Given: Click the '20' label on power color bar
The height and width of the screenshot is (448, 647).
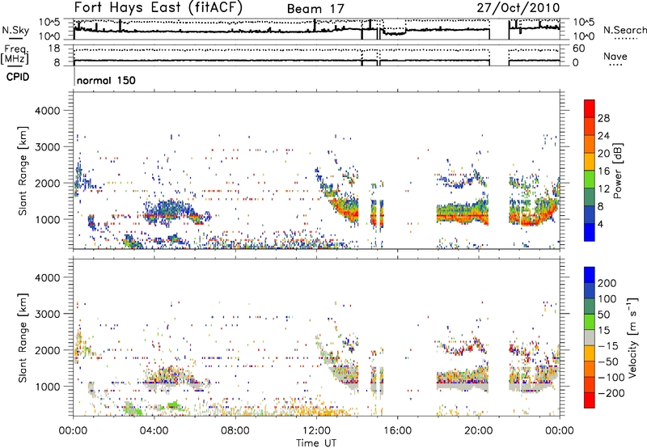Looking at the screenshot, I should coord(603,154).
